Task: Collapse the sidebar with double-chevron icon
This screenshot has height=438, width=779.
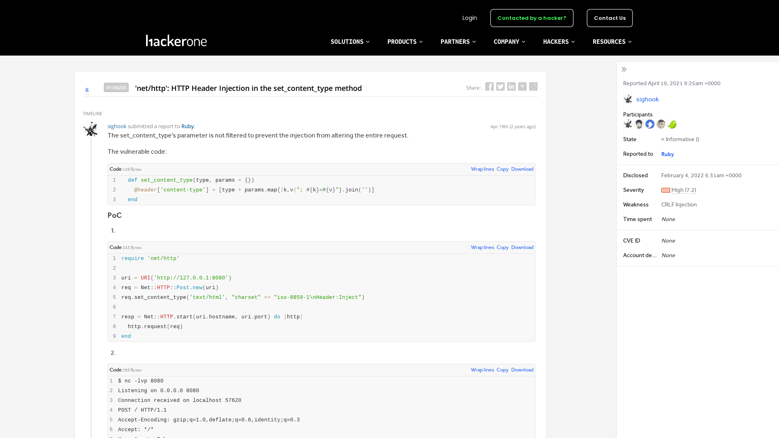Action: [x=624, y=69]
